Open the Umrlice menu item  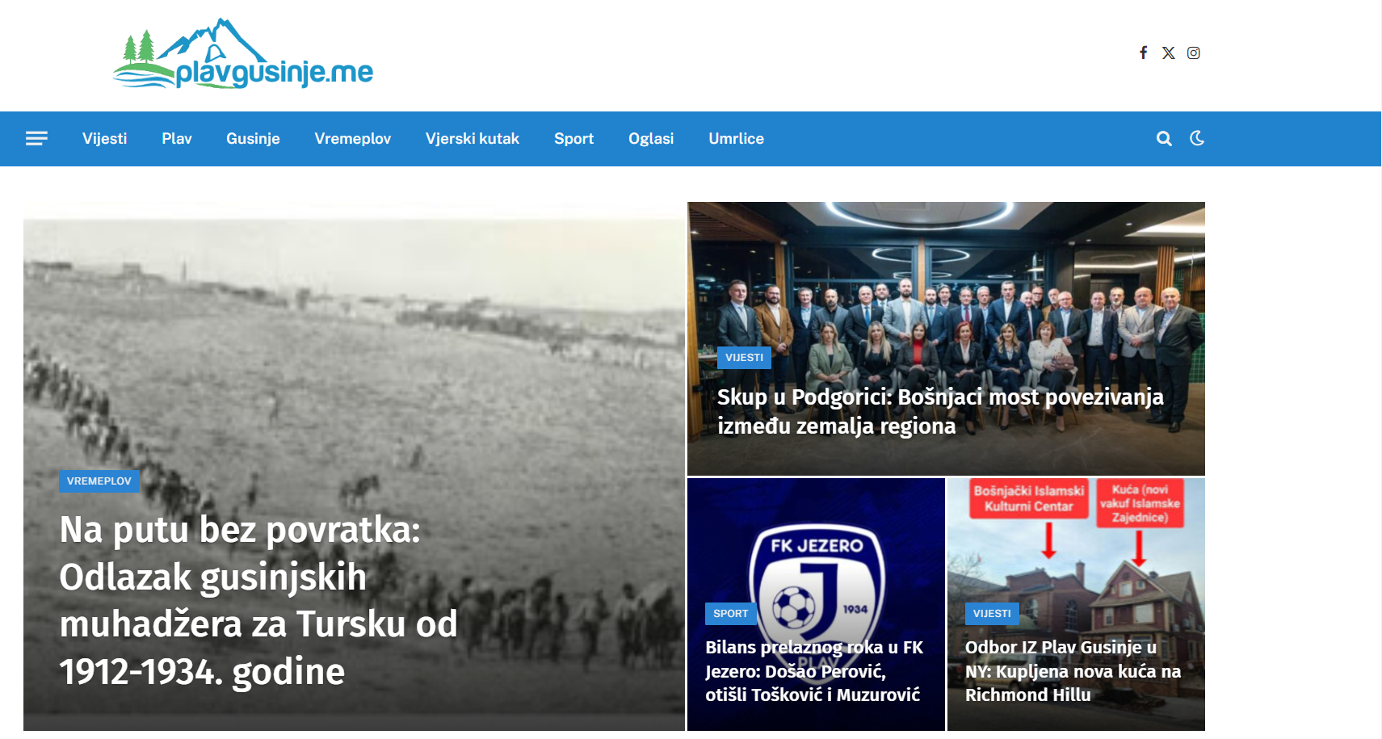tap(736, 139)
